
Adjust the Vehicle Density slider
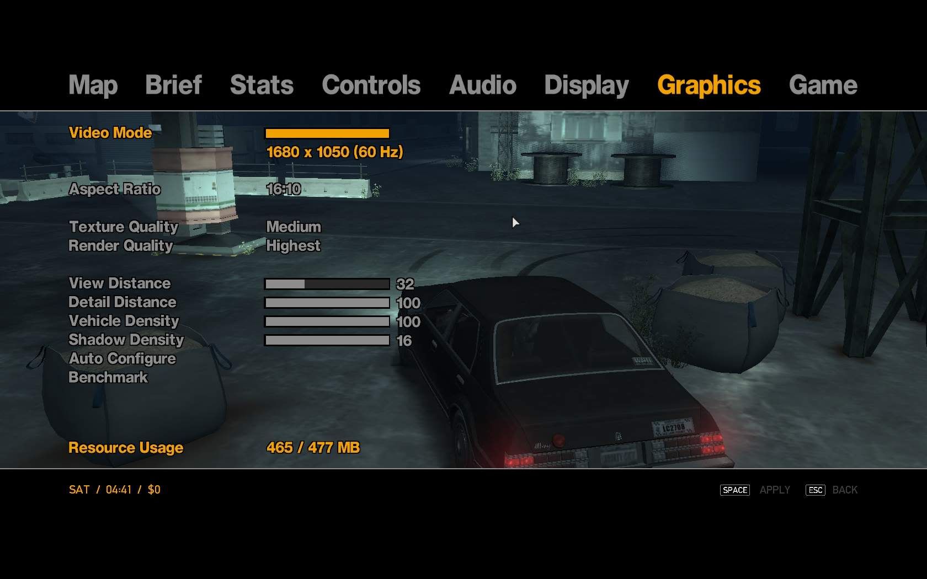tap(327, 321)
